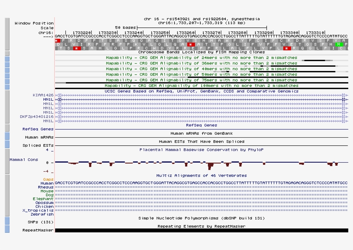Viewport: 353px width, 250px height.
Task: Click the arrowhead at the end of the DKFZp43401216 row
Action: pos(344,116)
